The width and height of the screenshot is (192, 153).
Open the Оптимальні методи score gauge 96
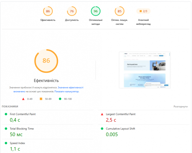(x=96, y=11)
